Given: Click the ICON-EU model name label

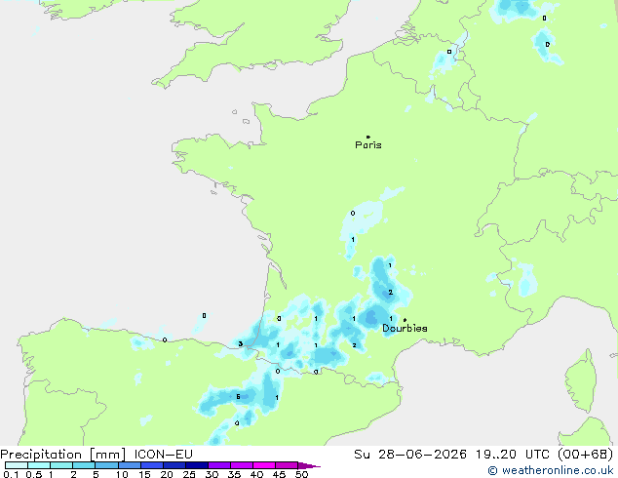Looking at the screenshot, I should [163, 455].
